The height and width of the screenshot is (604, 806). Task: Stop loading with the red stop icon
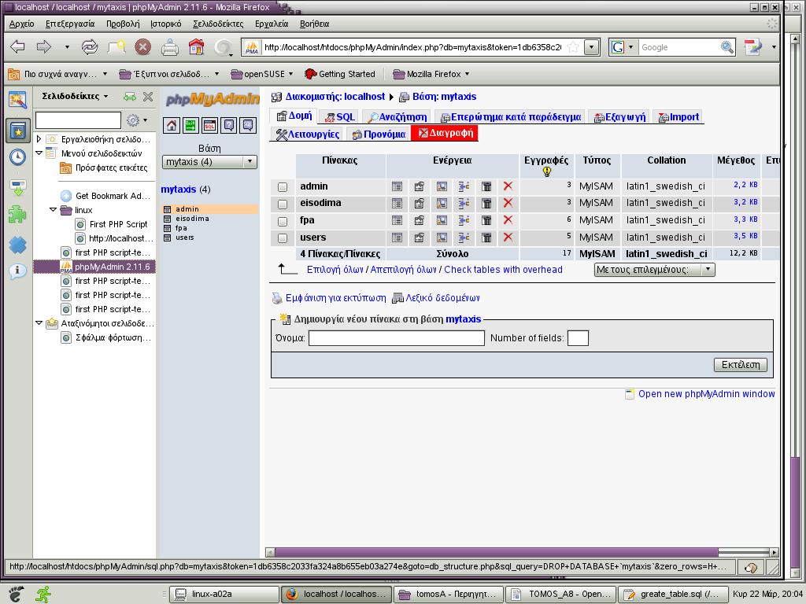pos(143,47)
